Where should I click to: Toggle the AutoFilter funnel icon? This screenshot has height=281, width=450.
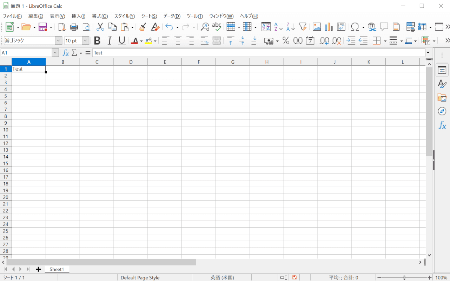(303, 27)
